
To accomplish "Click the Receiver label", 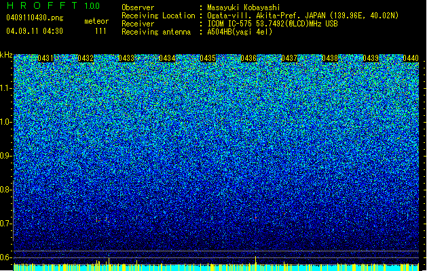I will (x=138, y=24).
